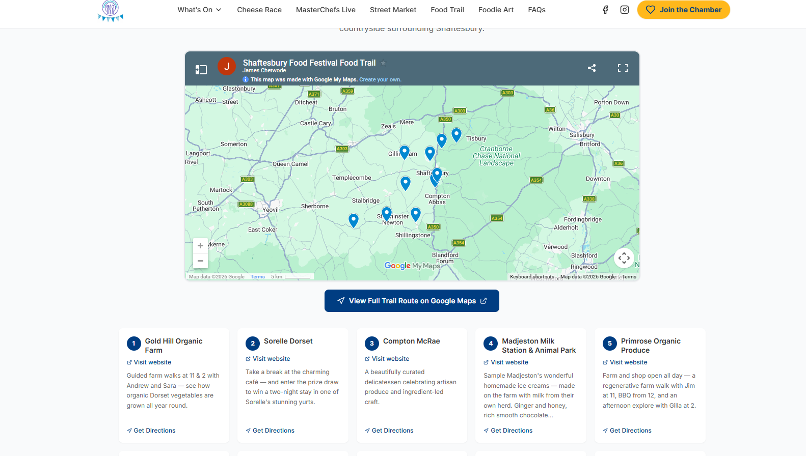Open the Facebook page icon
The width and height of the screenshot is (806, 456).
(605, 10)
